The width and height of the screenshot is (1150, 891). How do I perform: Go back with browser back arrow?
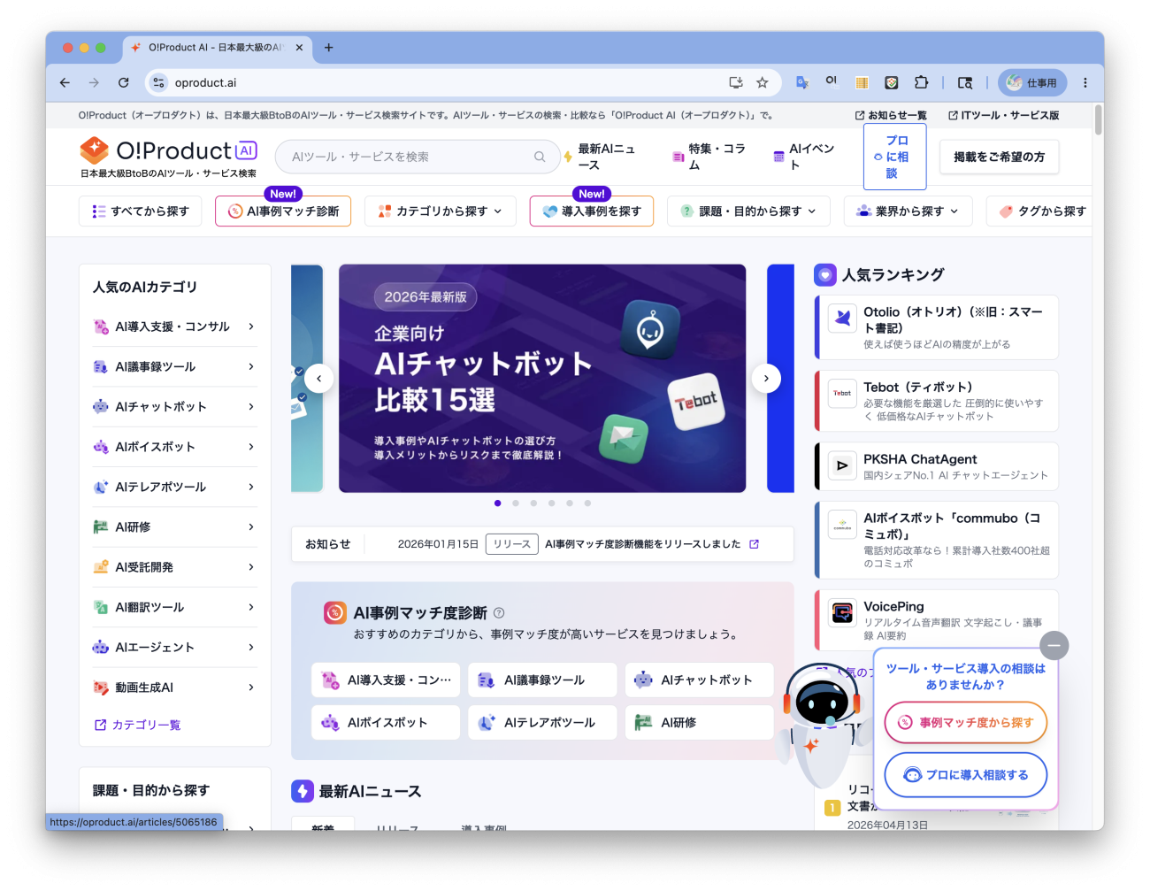click(65, 82)
